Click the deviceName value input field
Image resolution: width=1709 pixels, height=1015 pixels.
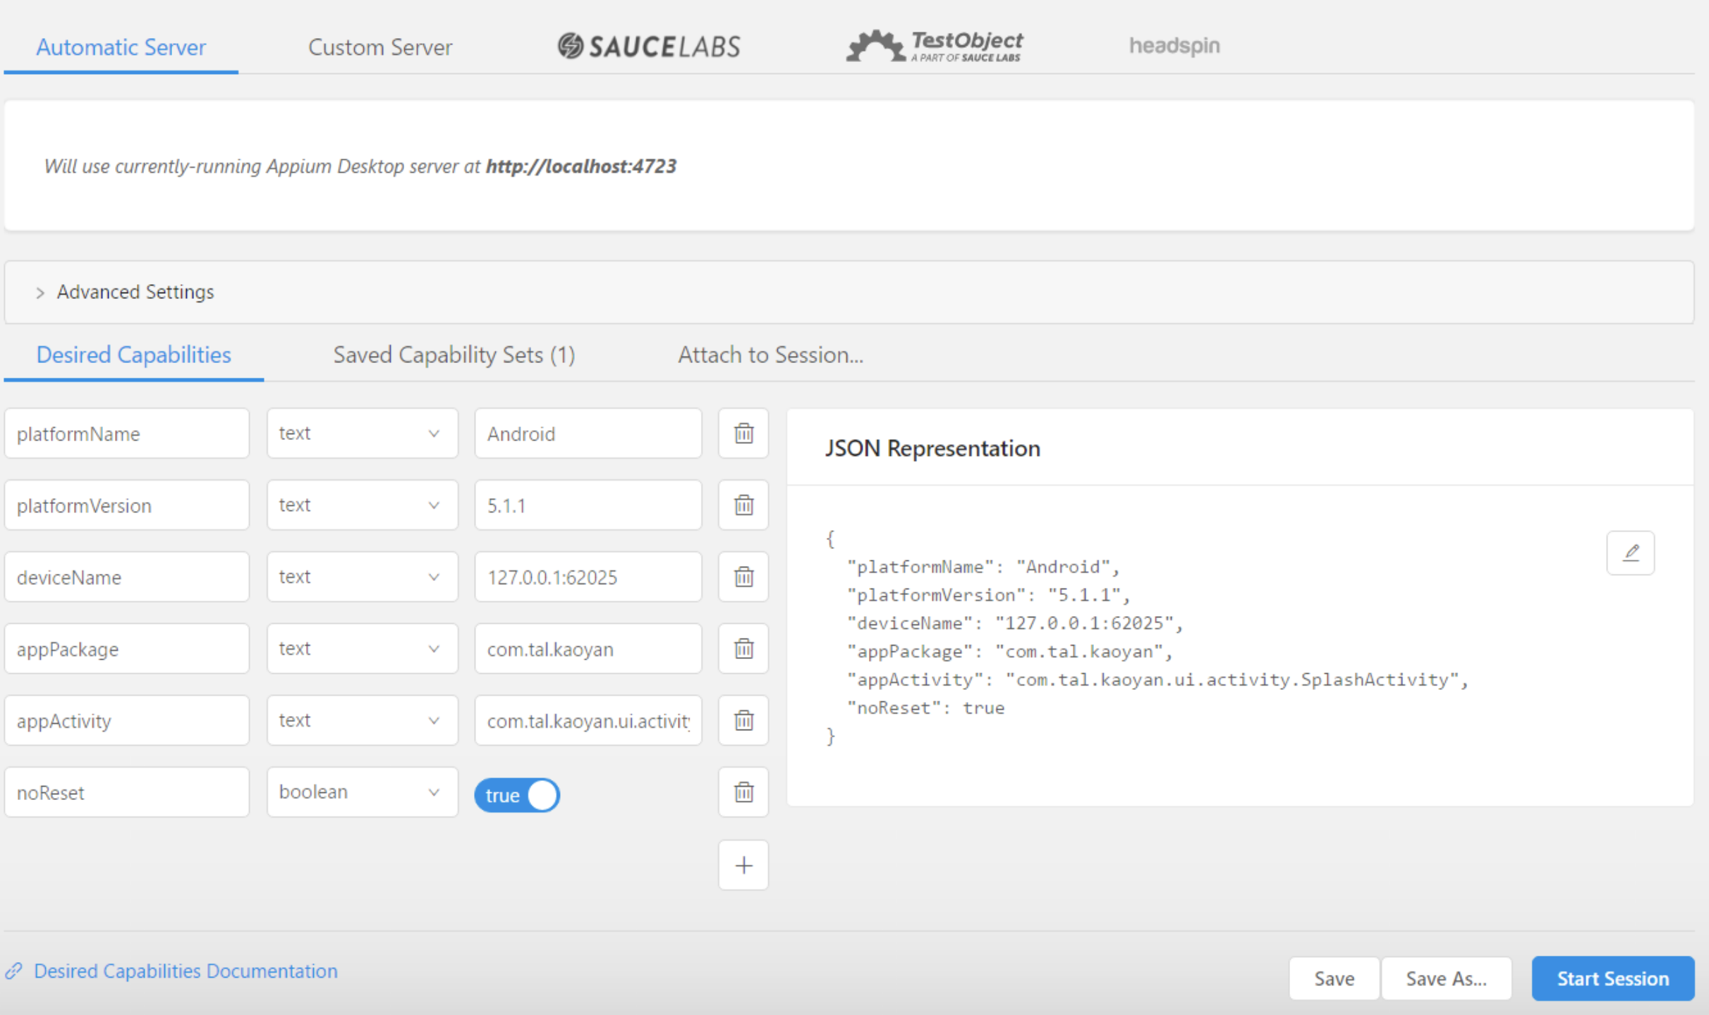[588, 577]
